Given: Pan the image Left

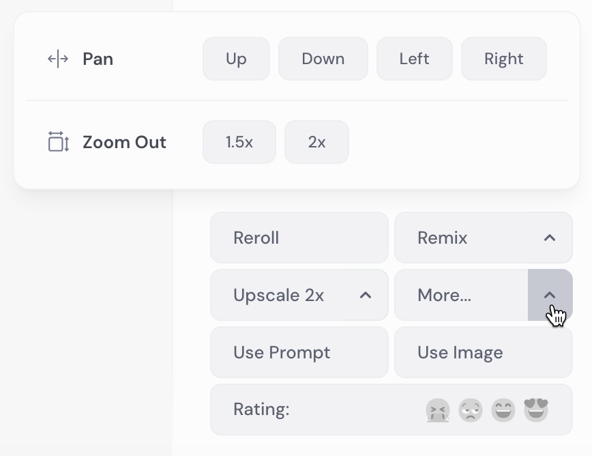Looking at the screenshot, I should click(x=414, y=59).
